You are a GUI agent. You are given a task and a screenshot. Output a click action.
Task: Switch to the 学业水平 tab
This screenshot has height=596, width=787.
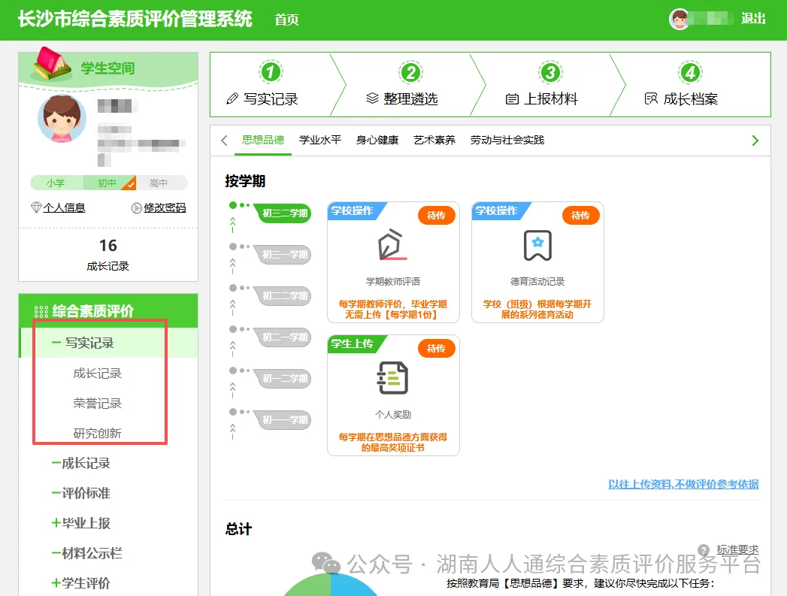(320, 140)
